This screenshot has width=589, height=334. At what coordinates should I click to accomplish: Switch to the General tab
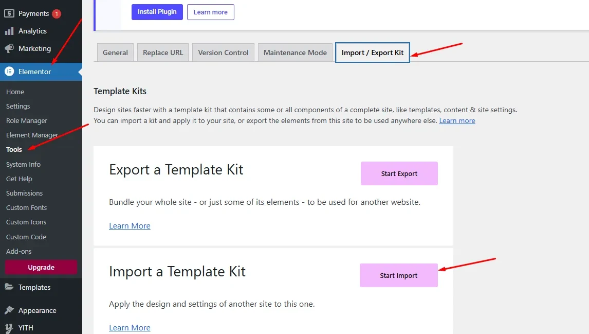tap(115, 52)
